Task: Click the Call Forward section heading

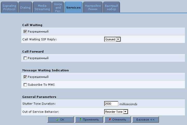Action: point(33,52)
